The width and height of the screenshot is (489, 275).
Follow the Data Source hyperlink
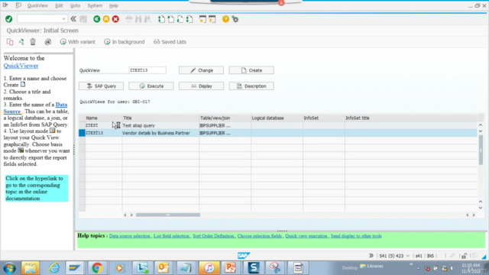(x=35, y=108)
